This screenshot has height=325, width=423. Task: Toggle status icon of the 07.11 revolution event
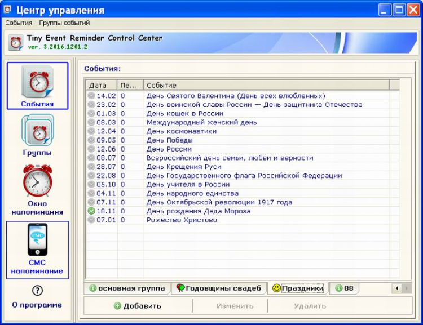(x=92, y=202)
